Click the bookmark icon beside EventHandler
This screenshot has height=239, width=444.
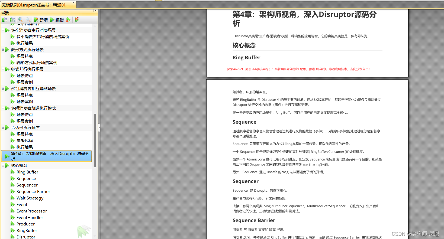12,217
